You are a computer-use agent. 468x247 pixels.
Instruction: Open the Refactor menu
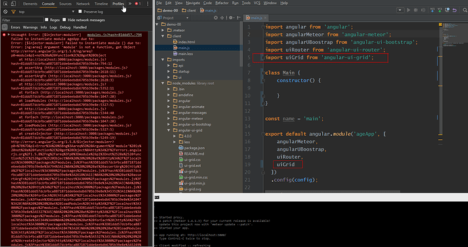coord(222,3)
